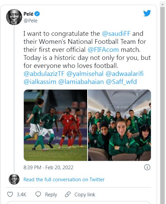Open the football match photo thumbnail
Image resolution: width=166 pixels, height=204 pixels.
[x=55, y=125]
